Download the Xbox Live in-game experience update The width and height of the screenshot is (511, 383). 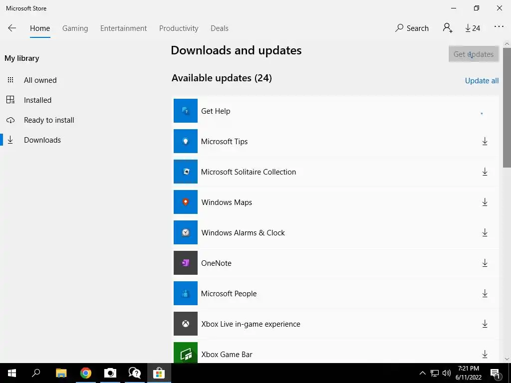485,324
